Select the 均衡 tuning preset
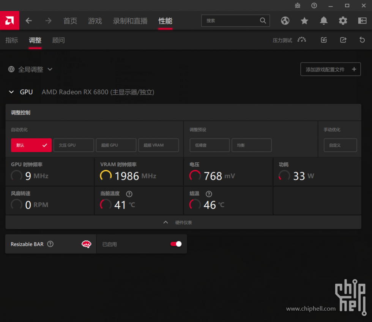Image resolution: width=372 pixels, height=322 pixels. [x=251, y=145]
